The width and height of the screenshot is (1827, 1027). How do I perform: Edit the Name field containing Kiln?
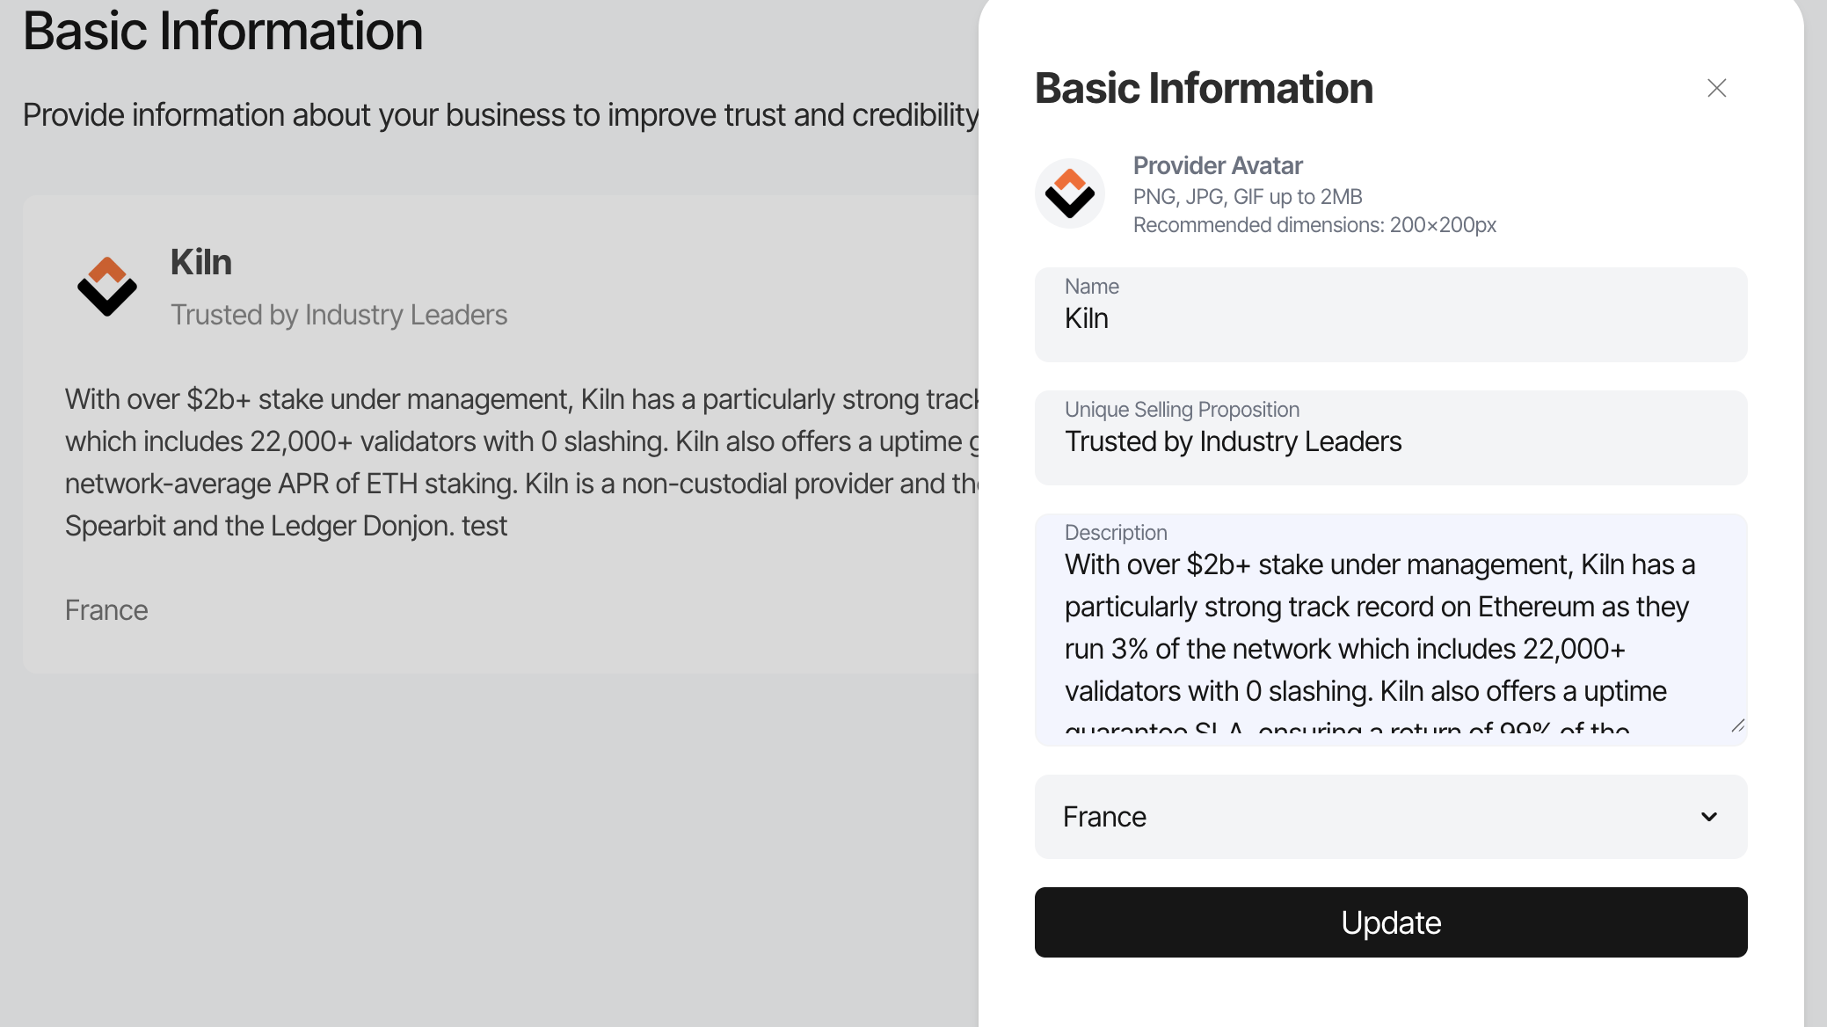[1391, 315]
